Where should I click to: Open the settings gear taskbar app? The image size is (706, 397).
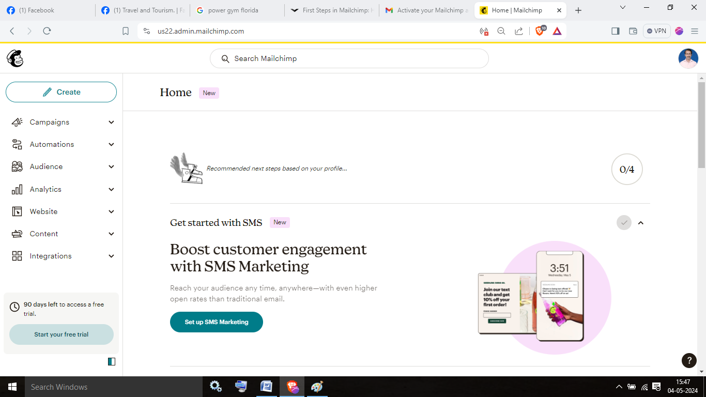(x=216, y=387)
